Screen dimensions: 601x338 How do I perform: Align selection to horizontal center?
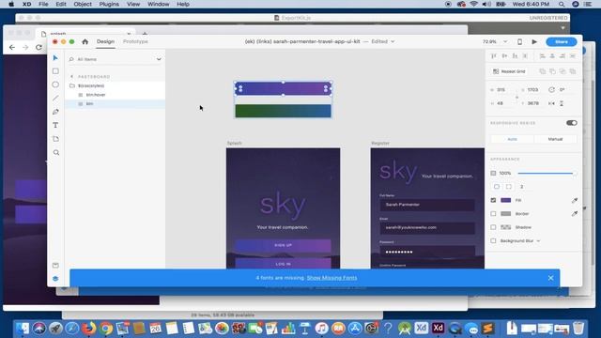pyautogui.click(x=552, y=56)
